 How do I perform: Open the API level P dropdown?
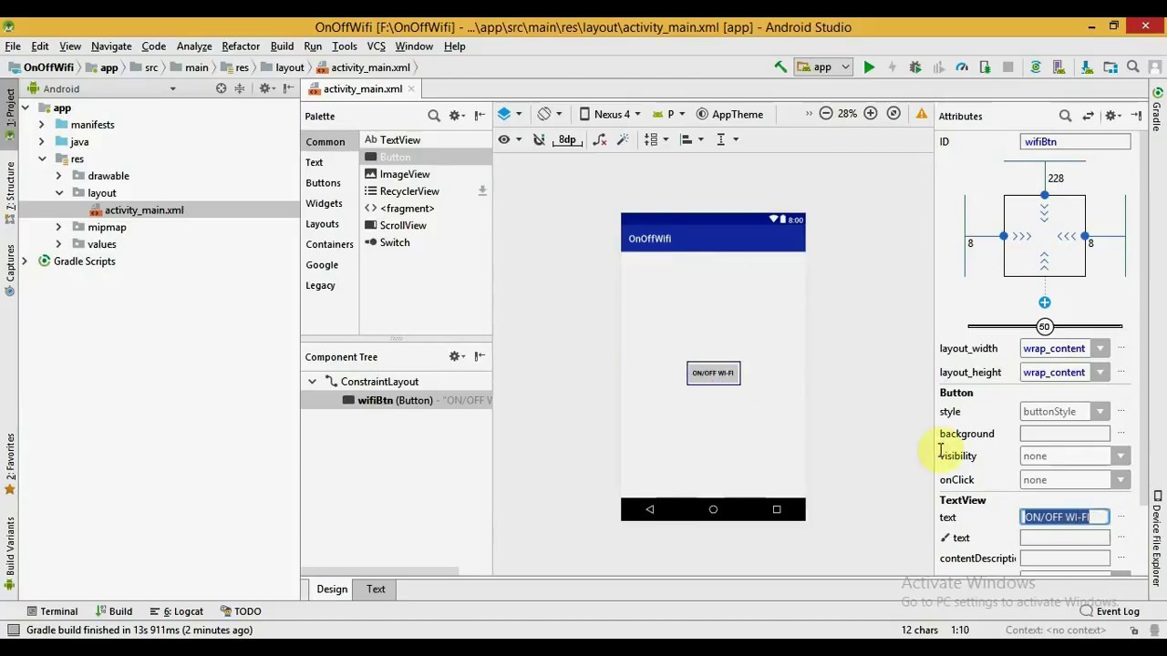click(670, 114)
